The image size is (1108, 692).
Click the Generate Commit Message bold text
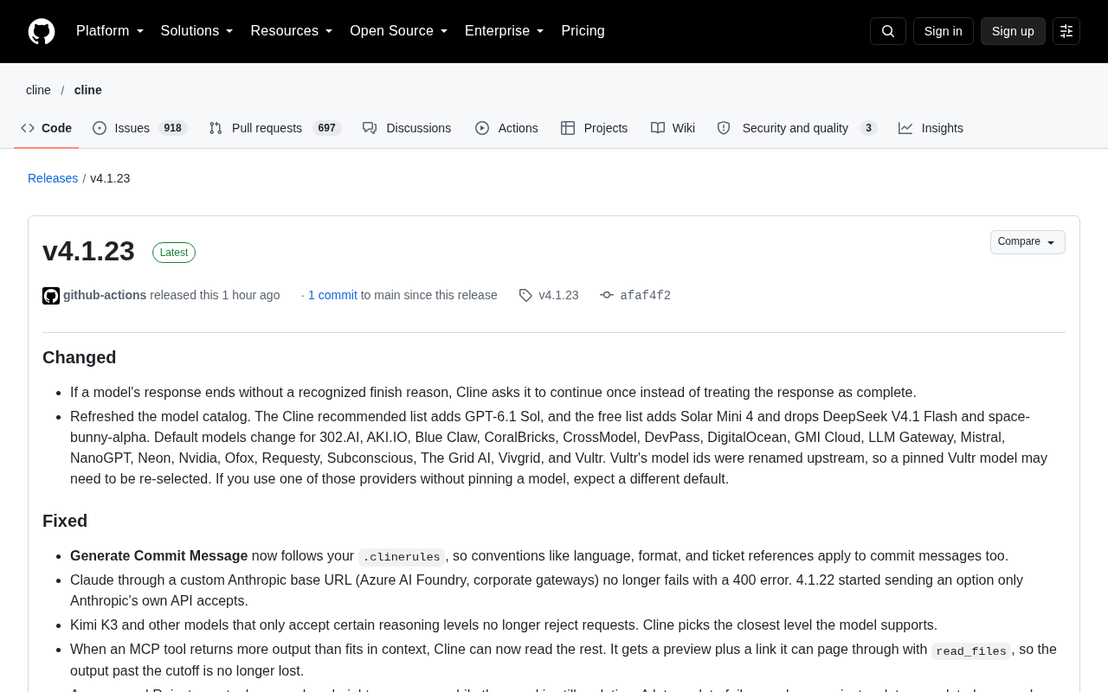click(159, 555)
